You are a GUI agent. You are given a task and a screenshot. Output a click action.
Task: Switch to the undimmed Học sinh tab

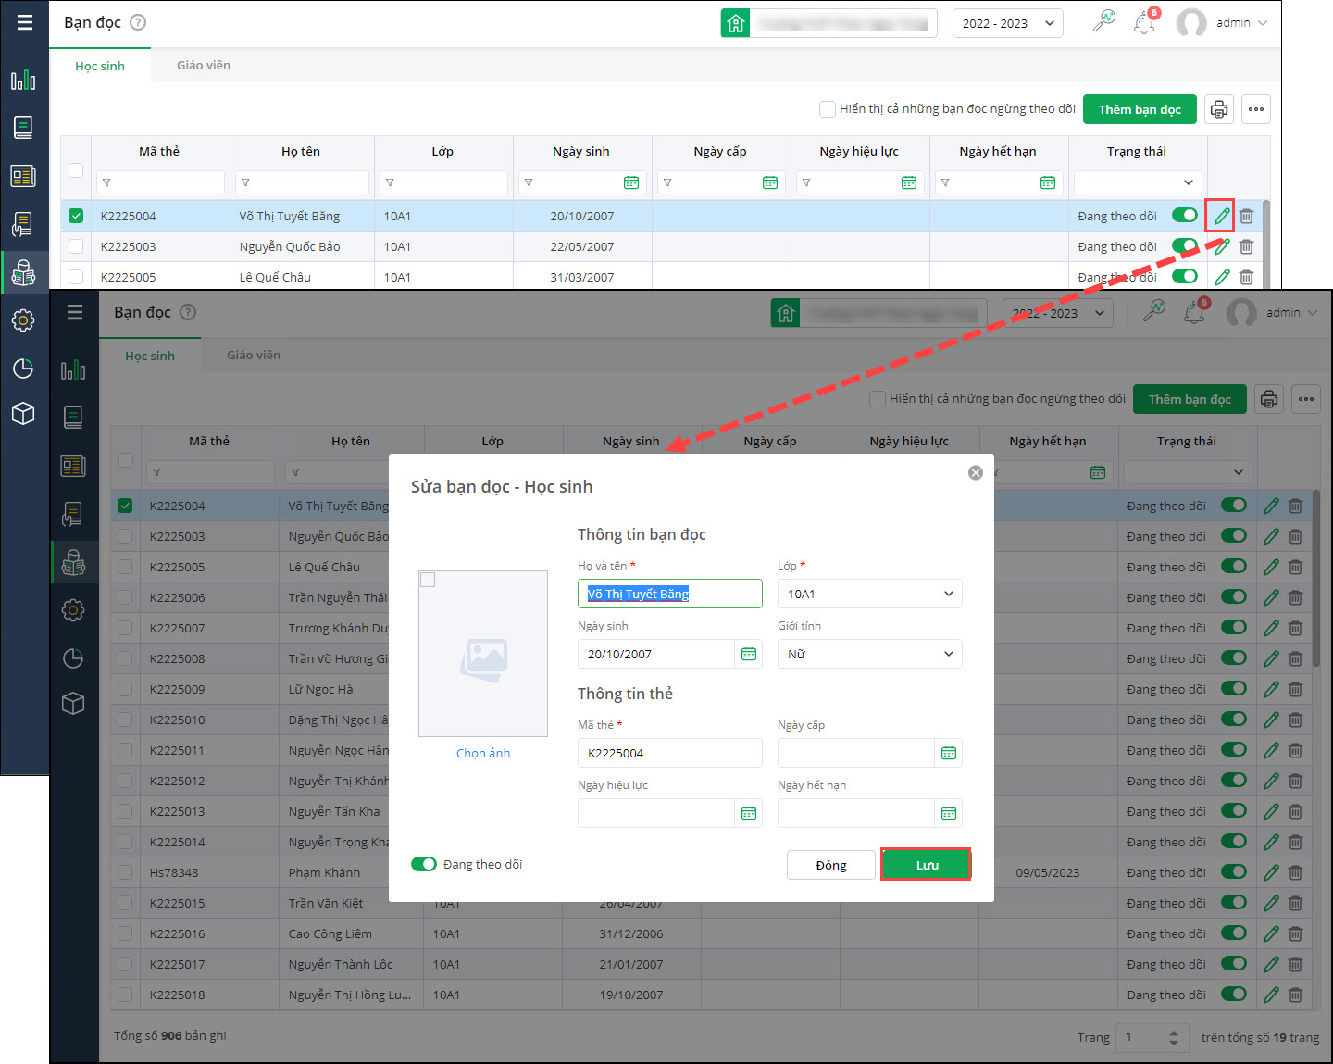coord(100,66)
